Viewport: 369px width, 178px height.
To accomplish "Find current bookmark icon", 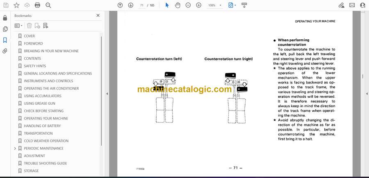I will point(46,26).
